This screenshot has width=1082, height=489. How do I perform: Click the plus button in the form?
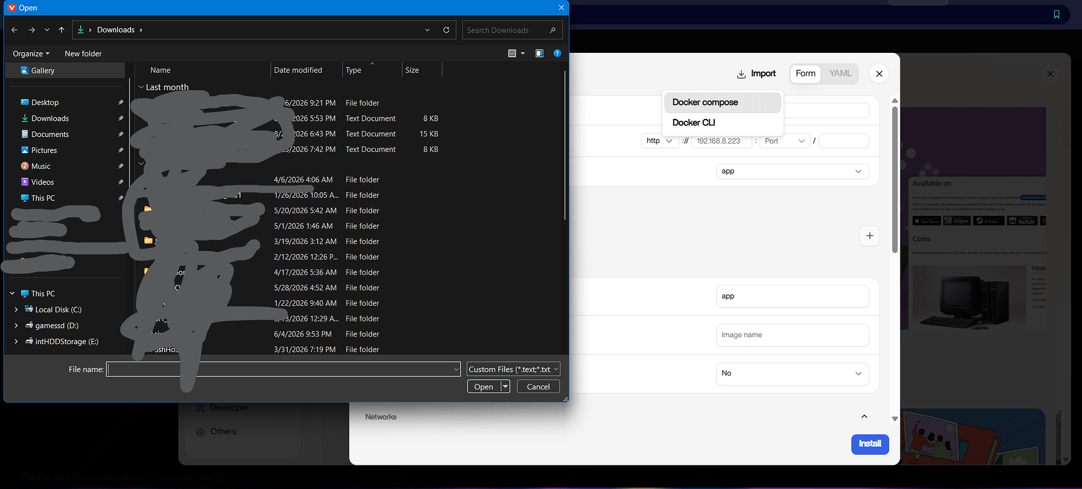point(870,235)
